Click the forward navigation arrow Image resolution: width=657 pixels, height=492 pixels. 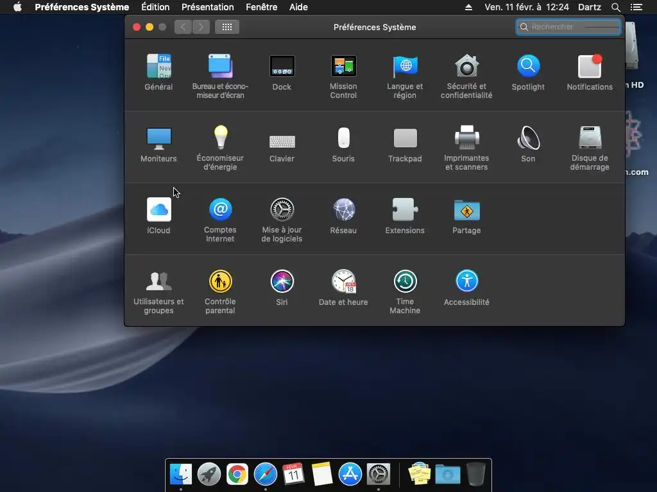tap(201, 27)
